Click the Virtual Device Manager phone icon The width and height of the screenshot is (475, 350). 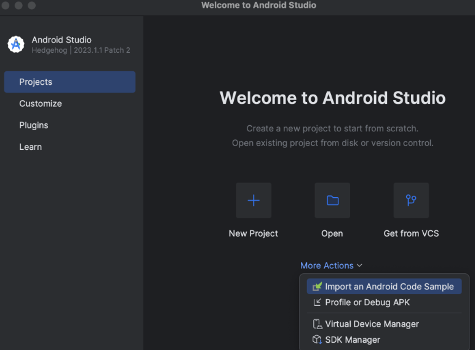tap(317, 324)
